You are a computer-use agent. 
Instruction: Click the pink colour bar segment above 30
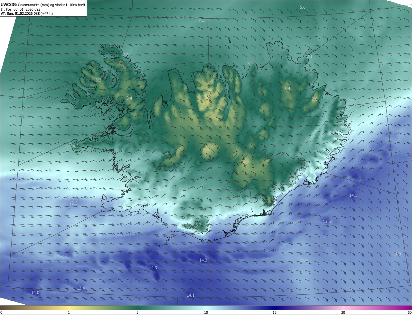(x=343, y=308)
